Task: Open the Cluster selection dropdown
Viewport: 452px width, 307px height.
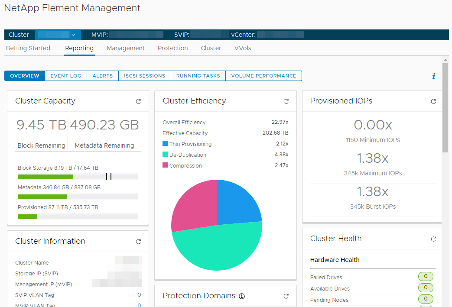Action: pyautogui.click(x=58, y=35)
